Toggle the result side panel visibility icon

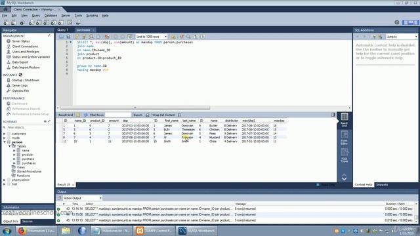coord(333,115)
